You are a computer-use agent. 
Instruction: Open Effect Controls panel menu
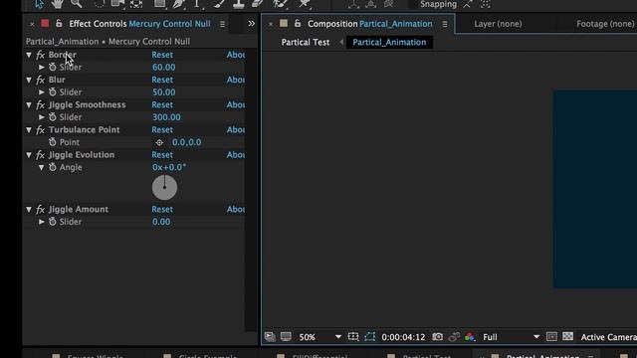[222, 24]
